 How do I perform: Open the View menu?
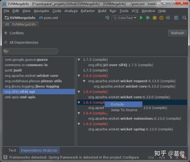tap(26, 11)
